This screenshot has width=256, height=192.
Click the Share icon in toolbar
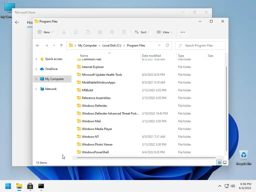[x=112, y=32]
